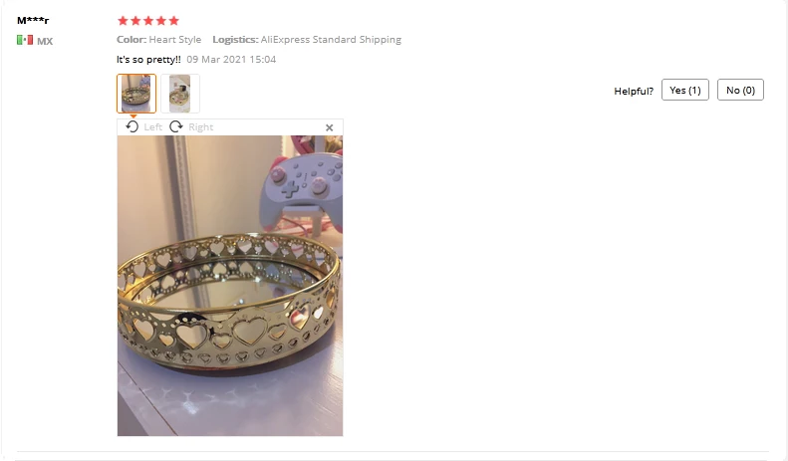Rotate the review photo right using the clockwise arrow icon

(x=176, y=126)
